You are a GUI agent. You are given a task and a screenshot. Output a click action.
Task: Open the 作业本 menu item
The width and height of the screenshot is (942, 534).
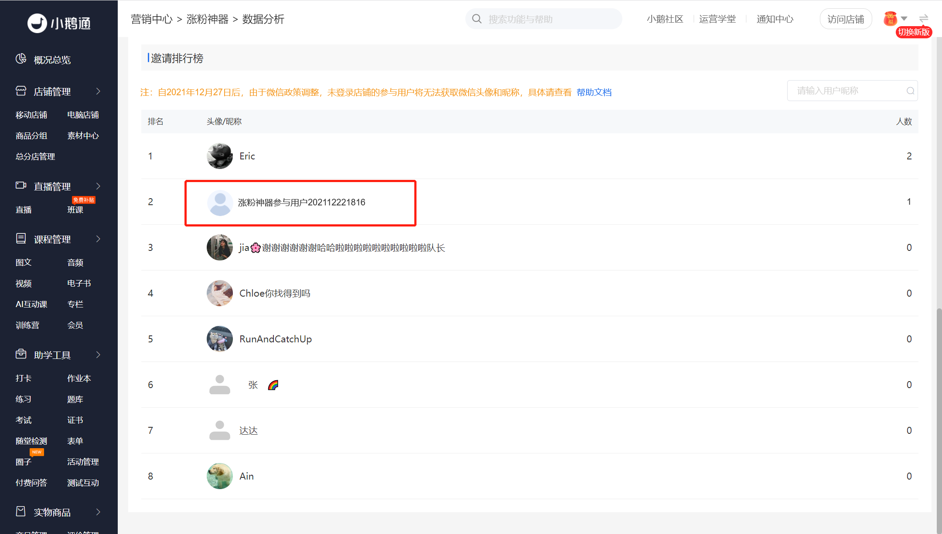pyautogui.click(x=79, y=378)
